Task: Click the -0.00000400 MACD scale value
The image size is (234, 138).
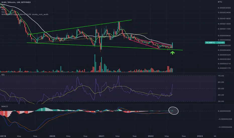Action: click(x=225, y=127)
